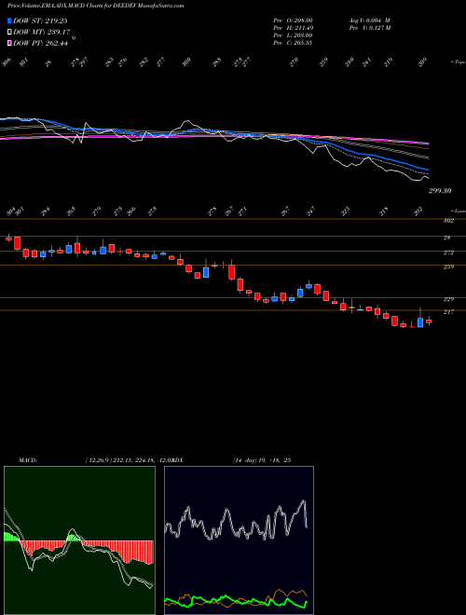466x615 pixels.
Task: Click the 'Pre C: 205.55' close value
Action: click(x=293, y=43)
